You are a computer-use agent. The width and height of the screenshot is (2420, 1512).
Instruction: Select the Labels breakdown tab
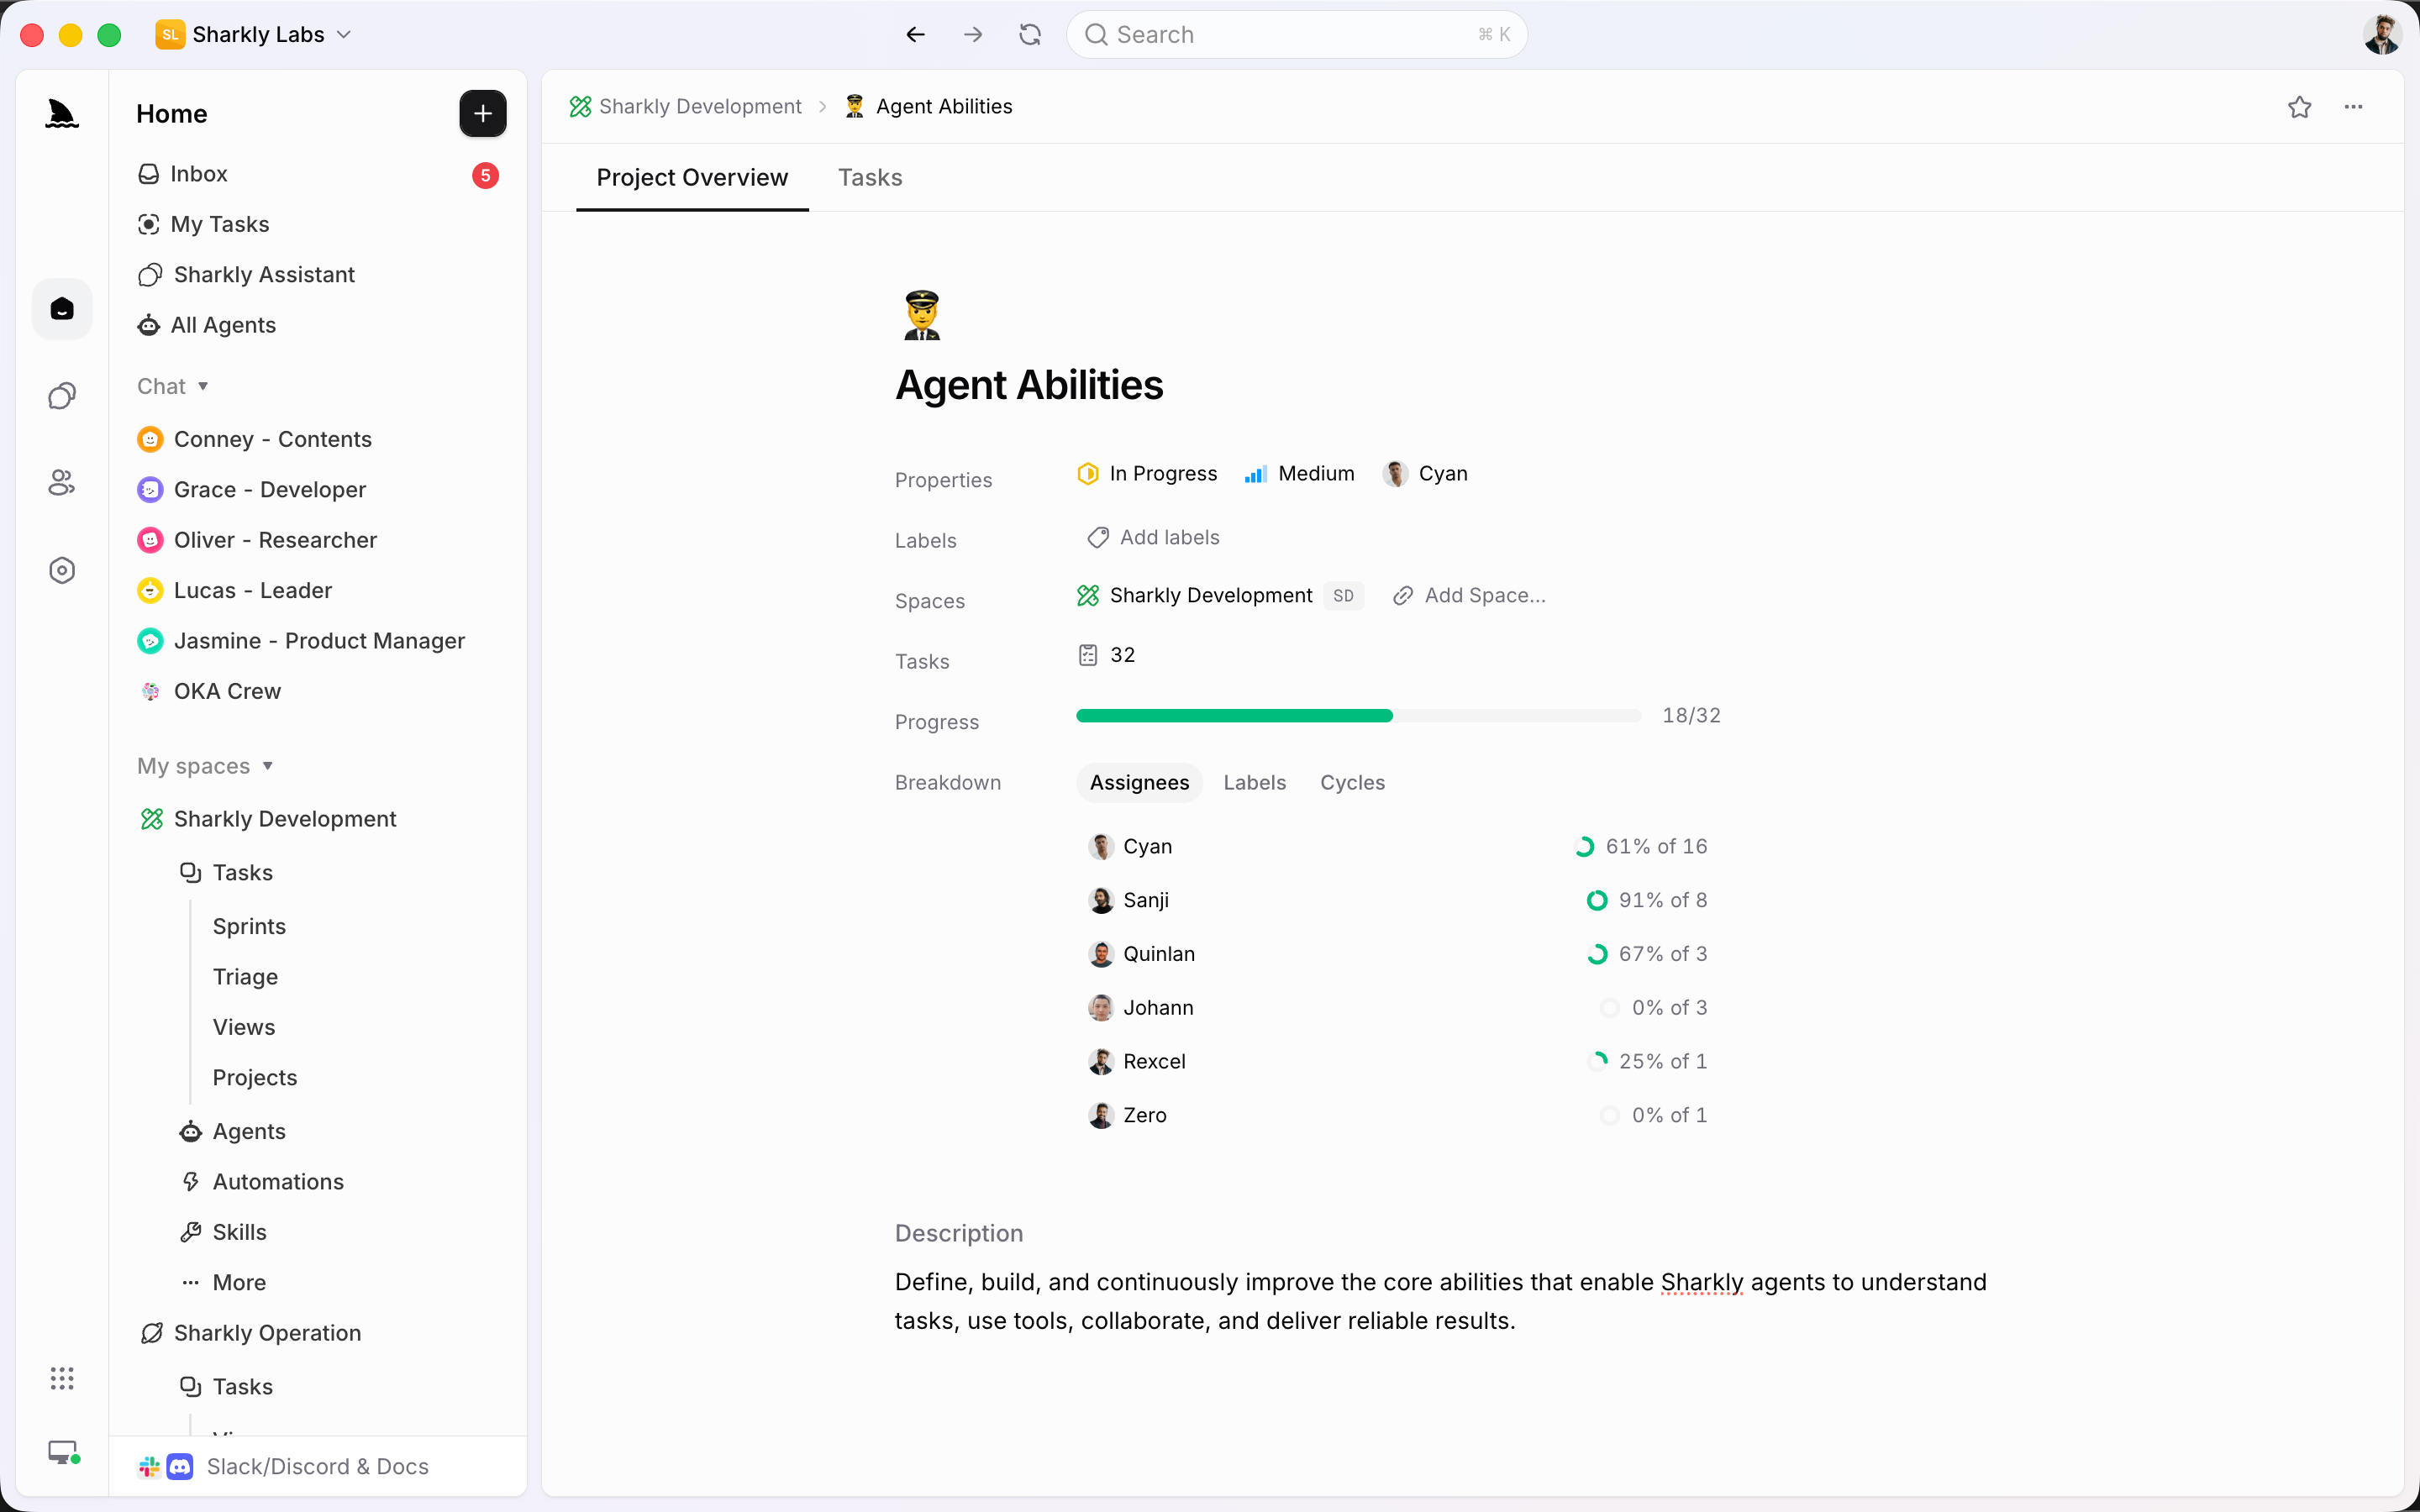[x=1254, y=783]
